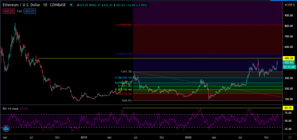Open the USD currency selector
The height and width of the screenshot is (140, 297).
[290, 5]
